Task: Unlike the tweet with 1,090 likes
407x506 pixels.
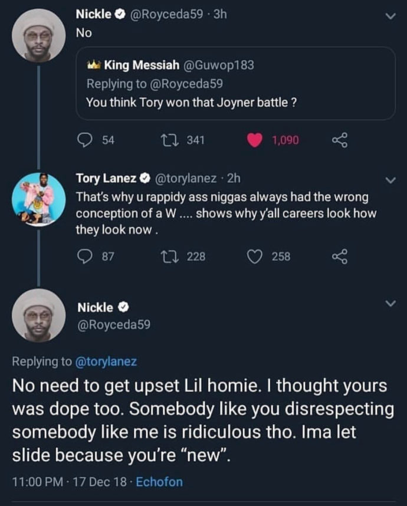Action: click(255, 140)
